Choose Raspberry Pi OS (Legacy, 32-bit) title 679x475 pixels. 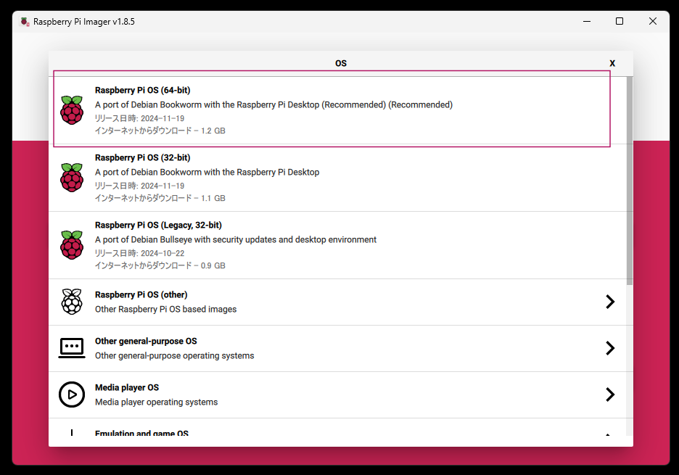[158, 226]
